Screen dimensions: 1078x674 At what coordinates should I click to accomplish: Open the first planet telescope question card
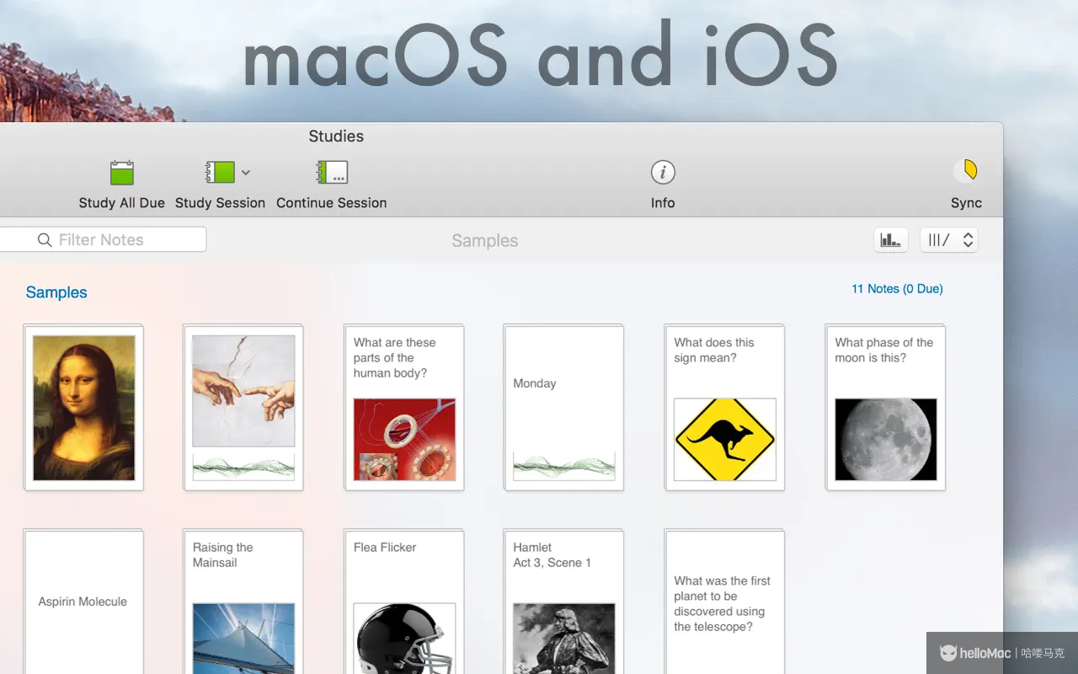724,602
